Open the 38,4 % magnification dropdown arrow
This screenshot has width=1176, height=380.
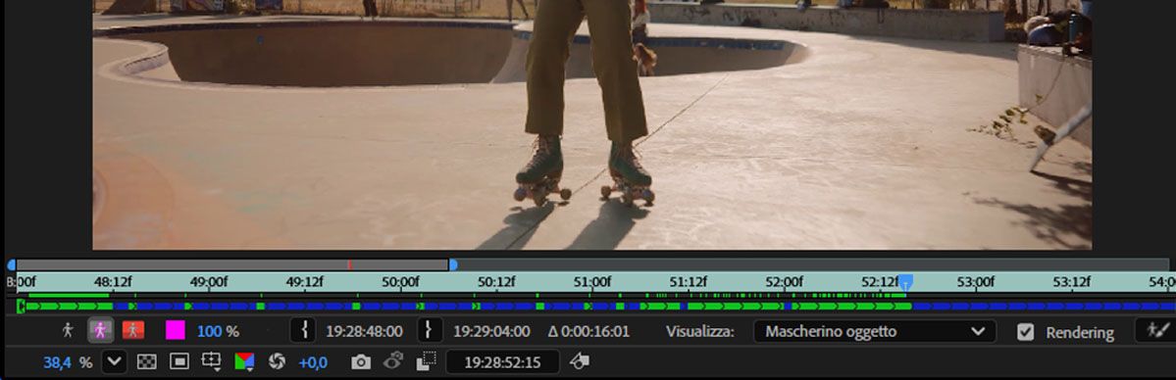pyautogui.click(x=114, y=362)
